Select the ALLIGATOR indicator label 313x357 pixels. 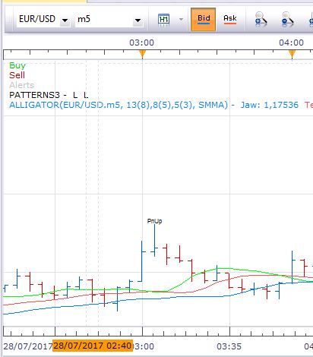pyautogui.click(x=119, y=105)
